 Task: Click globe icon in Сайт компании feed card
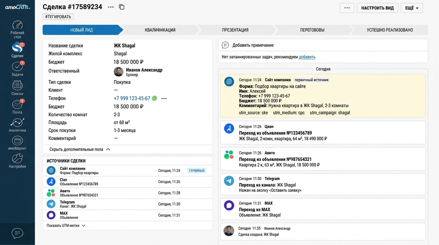click(x=229, y=82)
